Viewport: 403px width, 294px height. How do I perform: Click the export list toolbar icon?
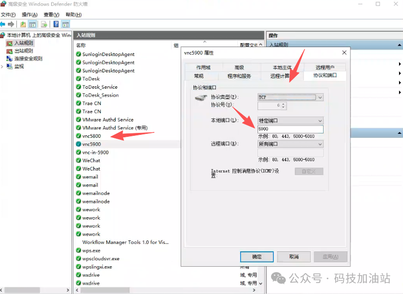(44, 24)
